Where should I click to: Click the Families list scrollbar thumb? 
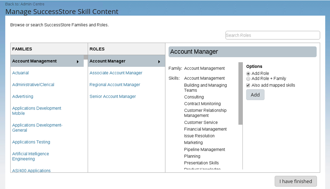point(86,57)
